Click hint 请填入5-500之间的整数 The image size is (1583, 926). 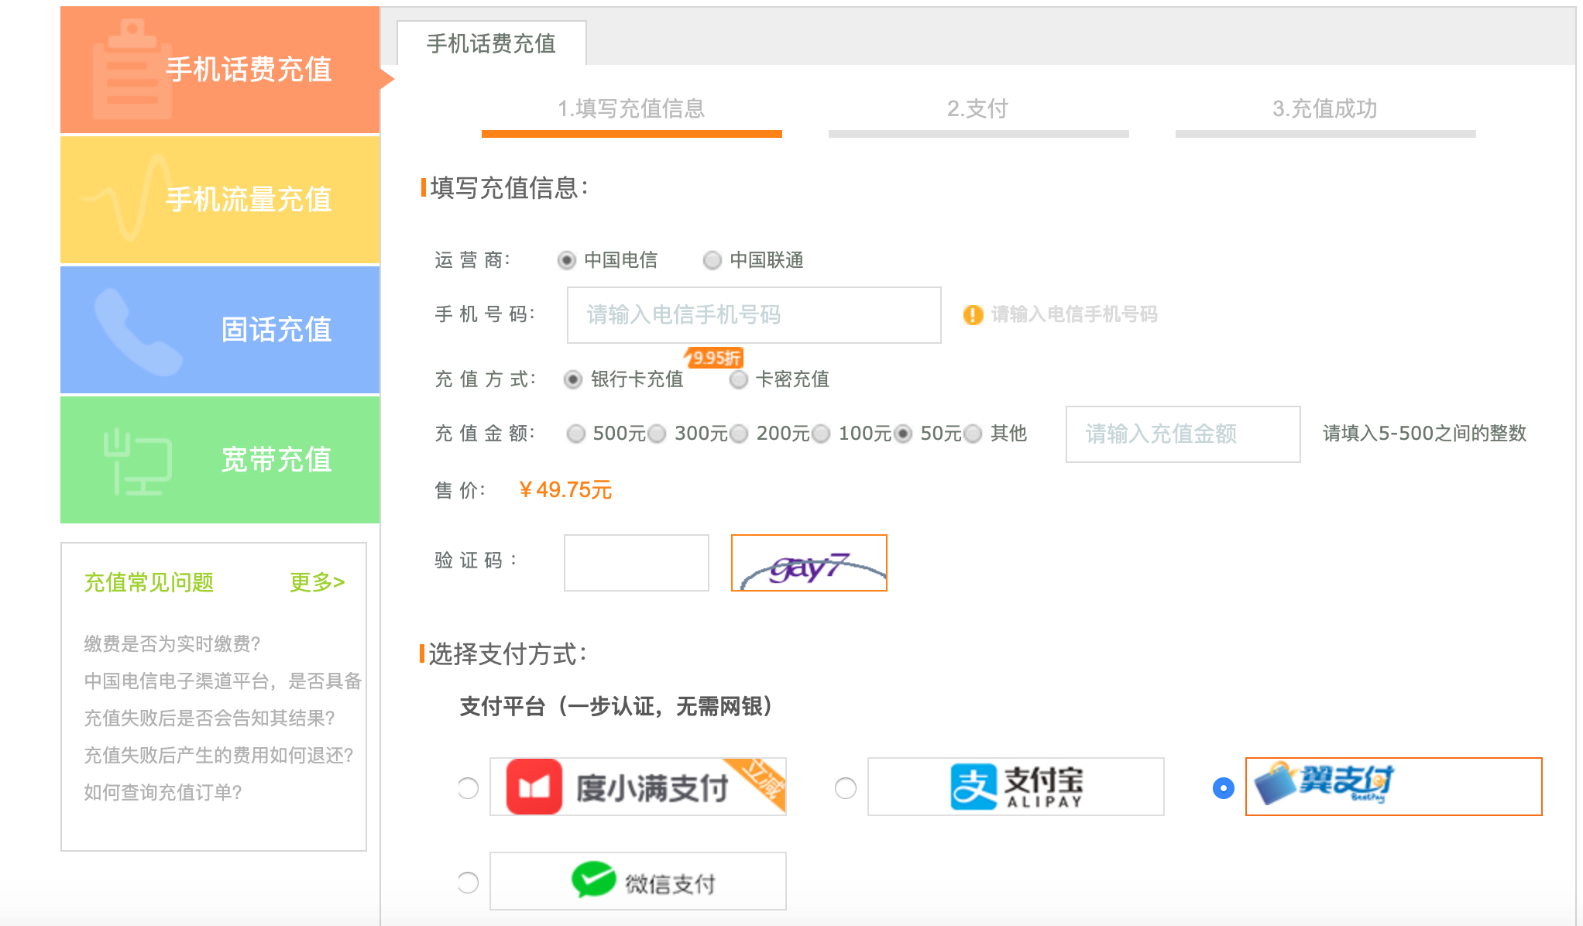[1424, 434]
